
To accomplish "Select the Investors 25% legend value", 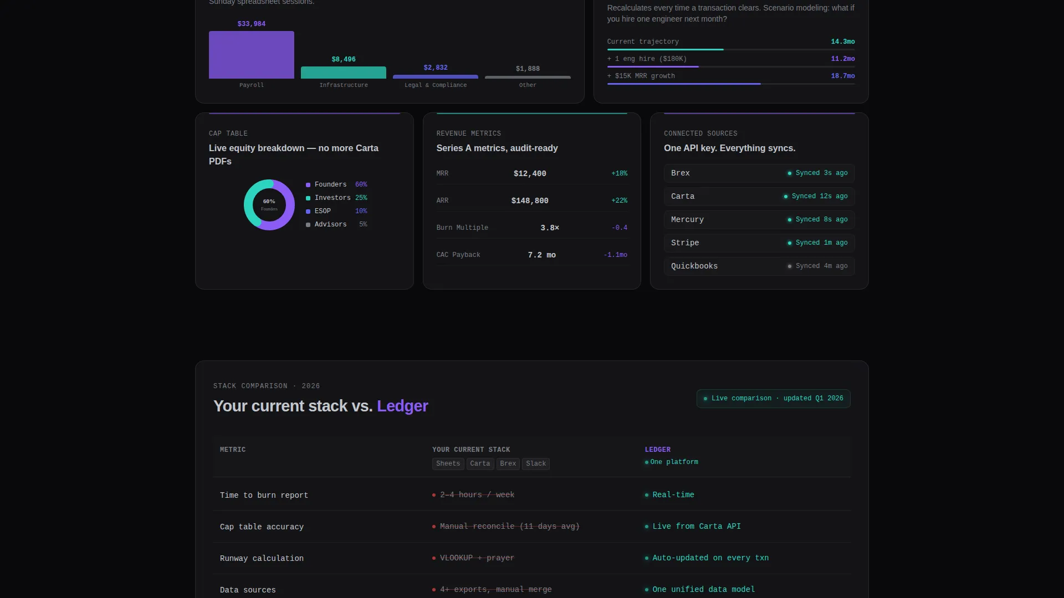I will click(x=361, y=198).
